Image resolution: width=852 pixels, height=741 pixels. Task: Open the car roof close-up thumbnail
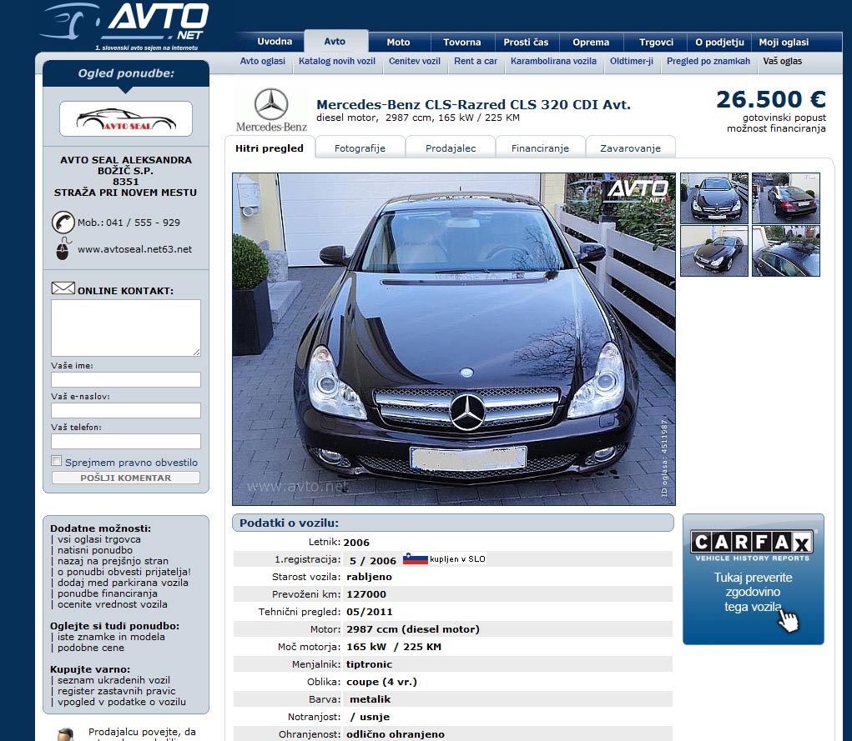pyautogui.click(x=786, y=251)
